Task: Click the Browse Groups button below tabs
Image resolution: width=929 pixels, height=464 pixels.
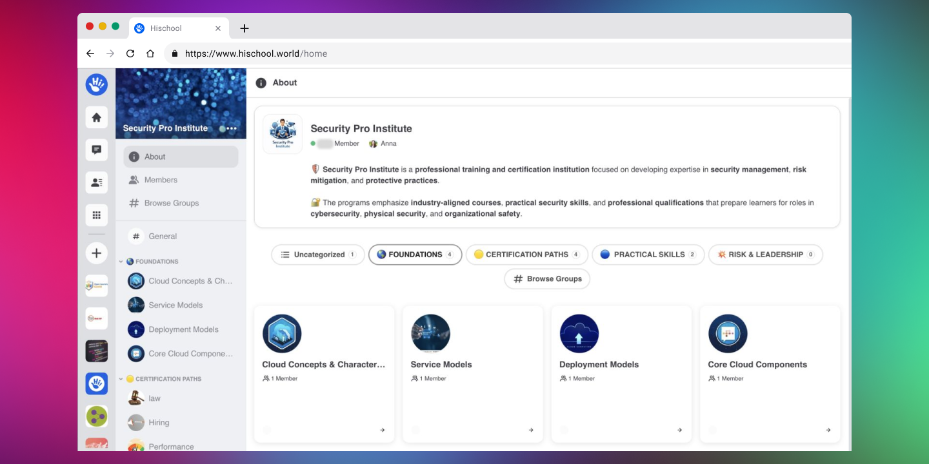Action: click(x=547, y=279)
